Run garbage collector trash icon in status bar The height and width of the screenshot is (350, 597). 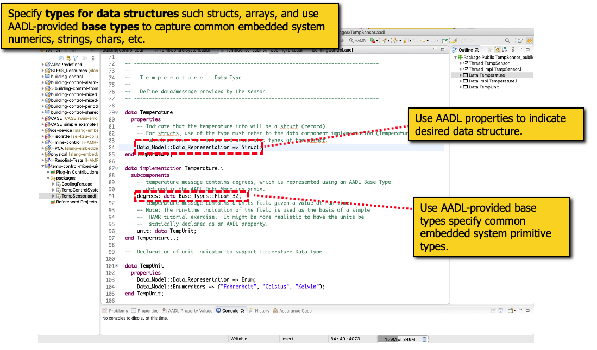click(420, 339)
